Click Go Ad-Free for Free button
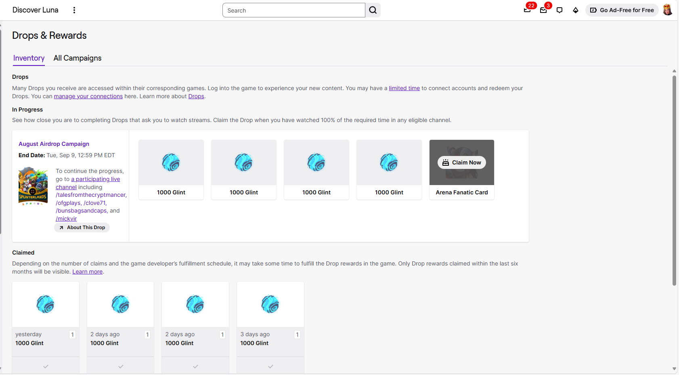The width and height of the screenshot is (679, 375). (x=622, y=10)
